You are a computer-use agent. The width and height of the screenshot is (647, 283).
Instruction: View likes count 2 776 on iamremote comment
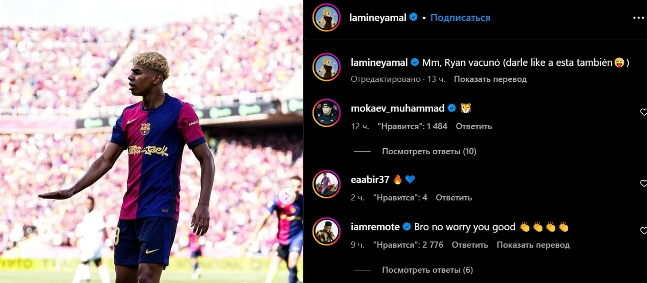[408, 245]
